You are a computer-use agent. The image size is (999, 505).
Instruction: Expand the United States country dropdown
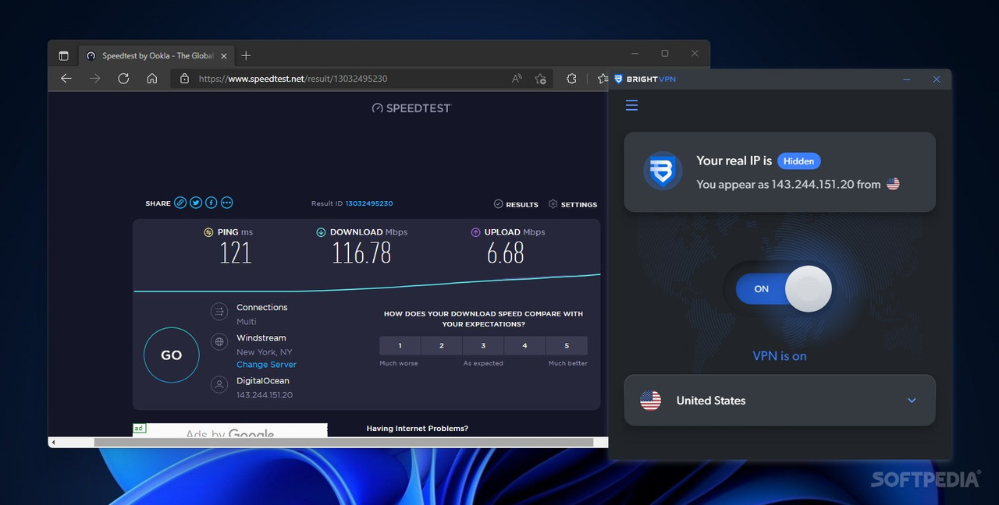[912, 401]
